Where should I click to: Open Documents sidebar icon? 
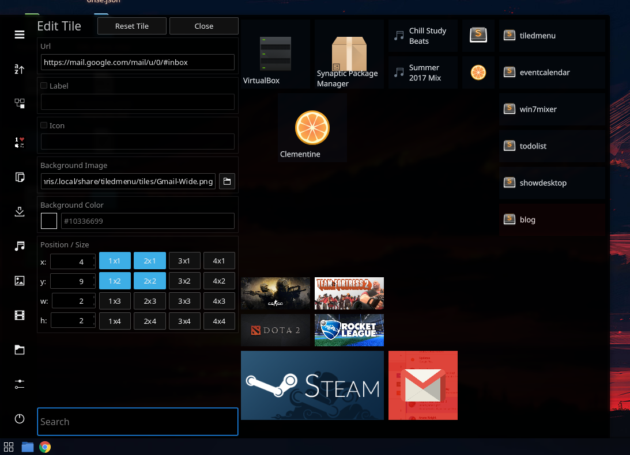click(19, 177)
